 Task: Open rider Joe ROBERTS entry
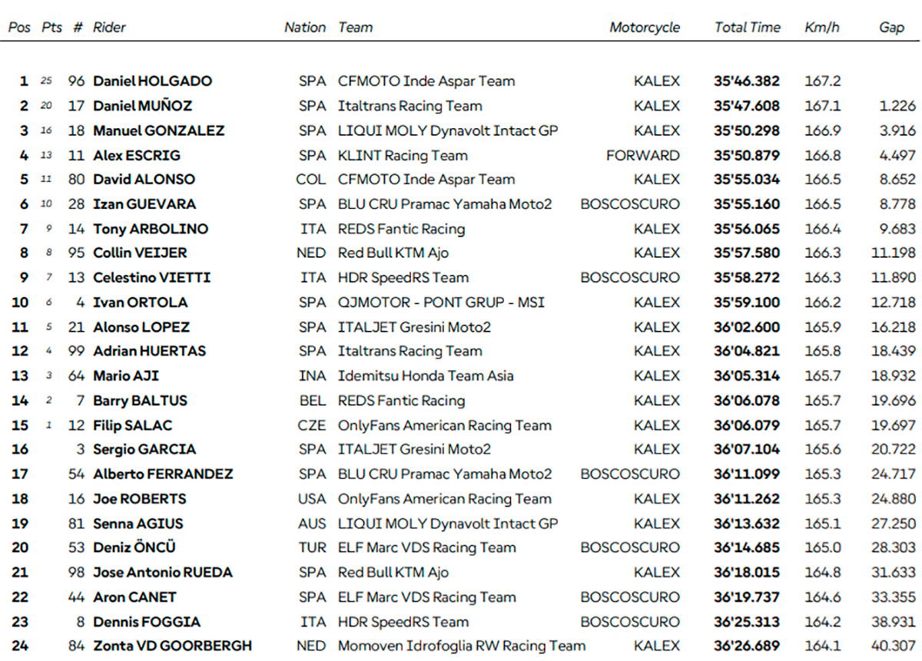pos(139,499)
